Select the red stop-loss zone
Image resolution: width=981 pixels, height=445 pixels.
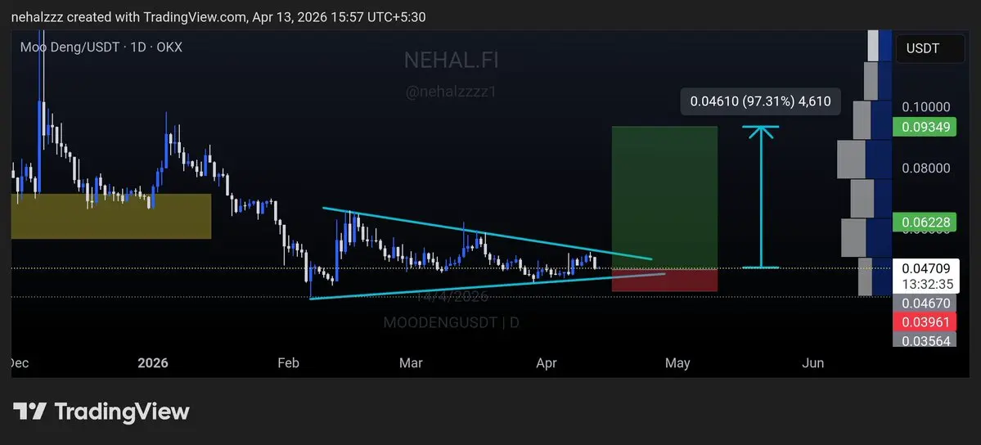point(664,280)
